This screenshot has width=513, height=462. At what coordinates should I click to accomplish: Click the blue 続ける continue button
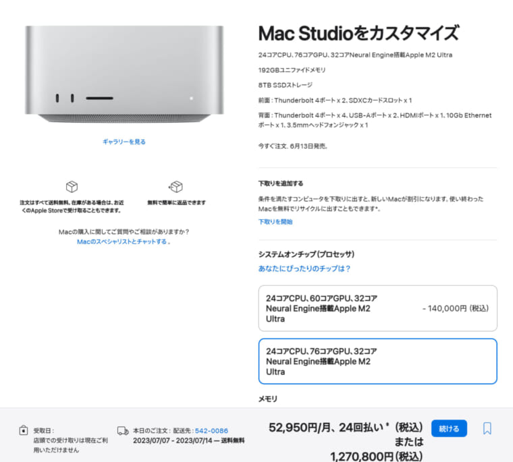(x=449, y=428)
